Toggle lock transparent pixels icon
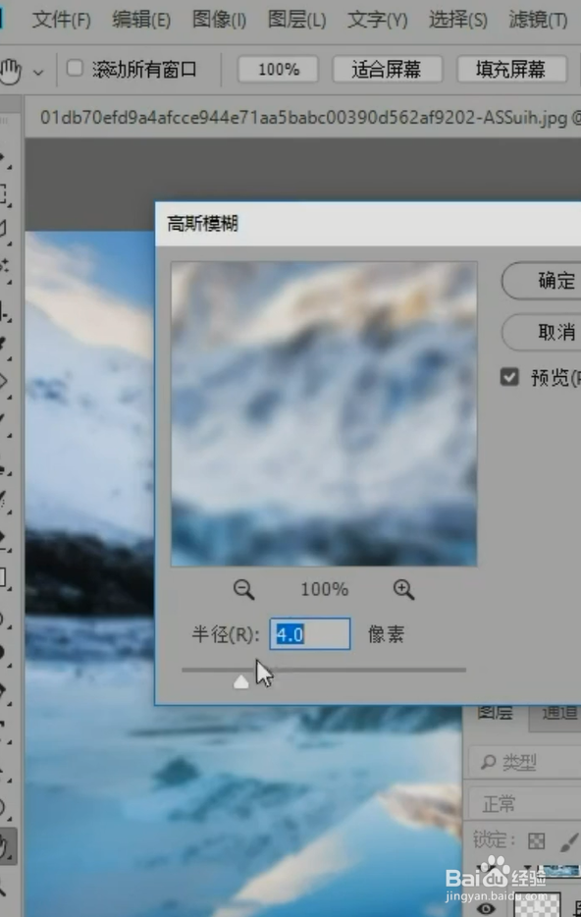Screen dimensions: 581x917 536,841
